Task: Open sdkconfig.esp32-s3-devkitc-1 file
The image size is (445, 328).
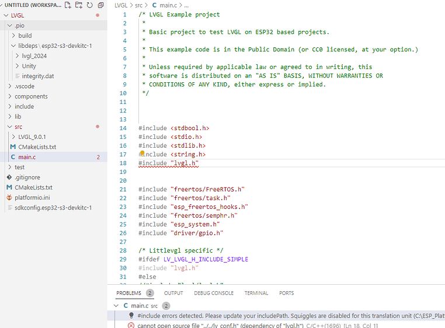Action: pos(54,208)
